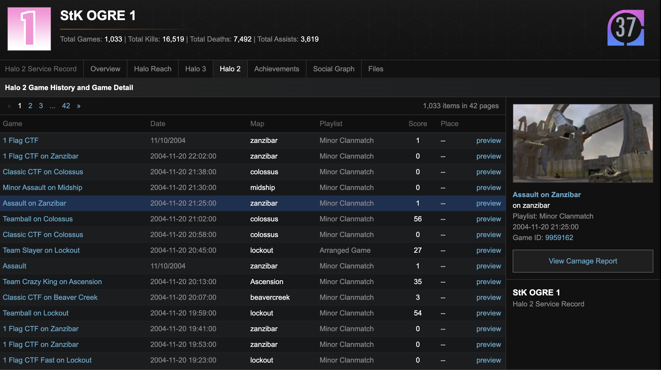
Task: Click the rank 37 badge icon
Action: pyautogui.click(x=626, y=28)
